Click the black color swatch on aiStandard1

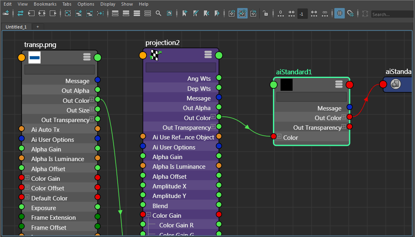click(287, 85)
